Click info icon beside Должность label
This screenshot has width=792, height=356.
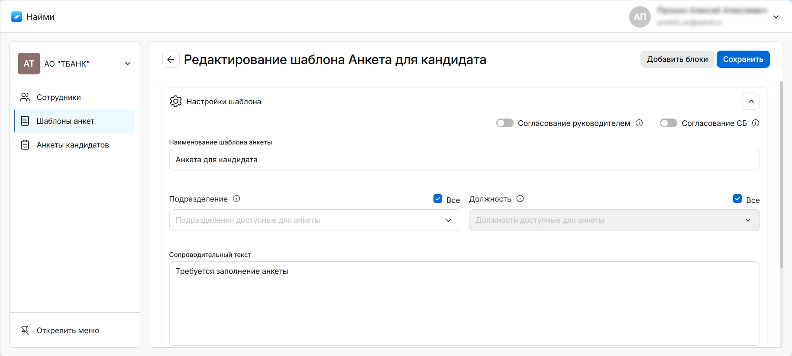pos(520,199)
